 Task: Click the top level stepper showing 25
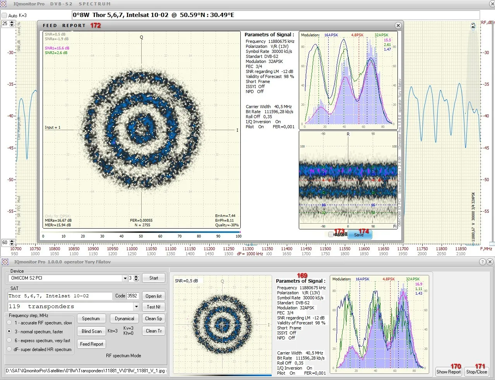coord(12,24)
